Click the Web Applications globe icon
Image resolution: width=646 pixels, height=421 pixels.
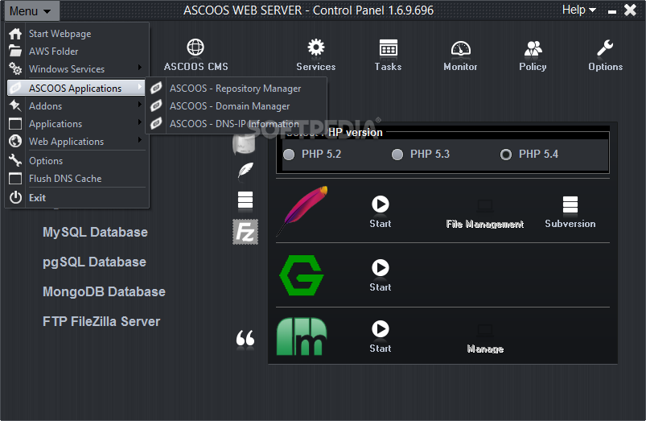[15, 142]
